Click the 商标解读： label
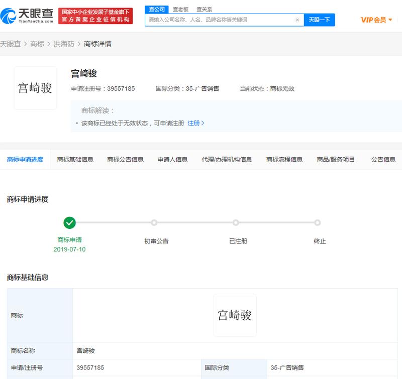 click(97, 110)
